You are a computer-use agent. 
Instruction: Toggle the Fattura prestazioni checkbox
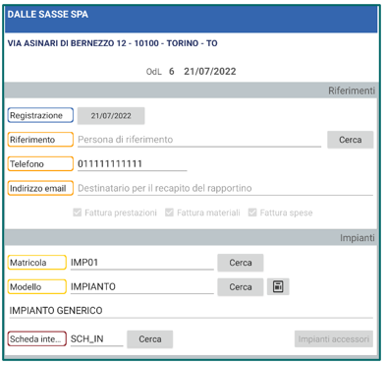click(78, 213)
